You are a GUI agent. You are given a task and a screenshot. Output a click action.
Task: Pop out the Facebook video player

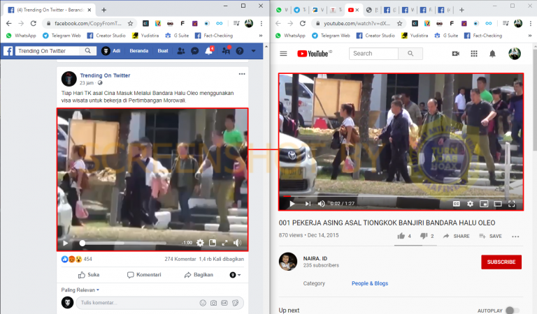pyautogui.click(x=213, y=243)
